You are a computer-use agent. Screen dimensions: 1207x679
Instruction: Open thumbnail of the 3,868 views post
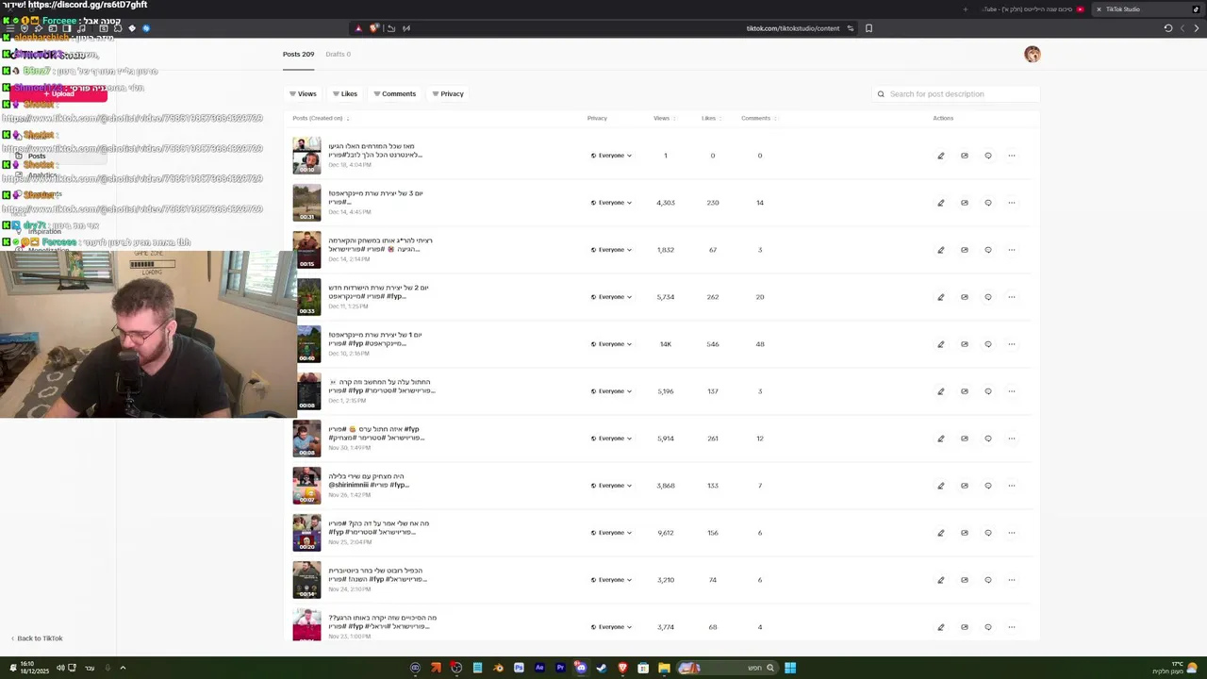[x=306, y=486]
